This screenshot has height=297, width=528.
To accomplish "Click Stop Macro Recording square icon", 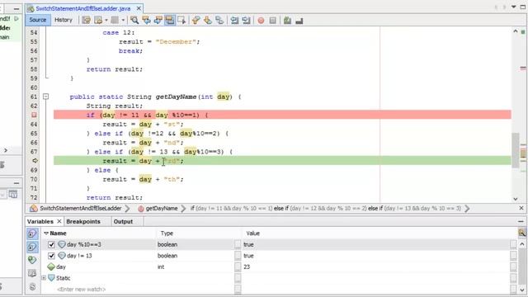I will point(273,21).
